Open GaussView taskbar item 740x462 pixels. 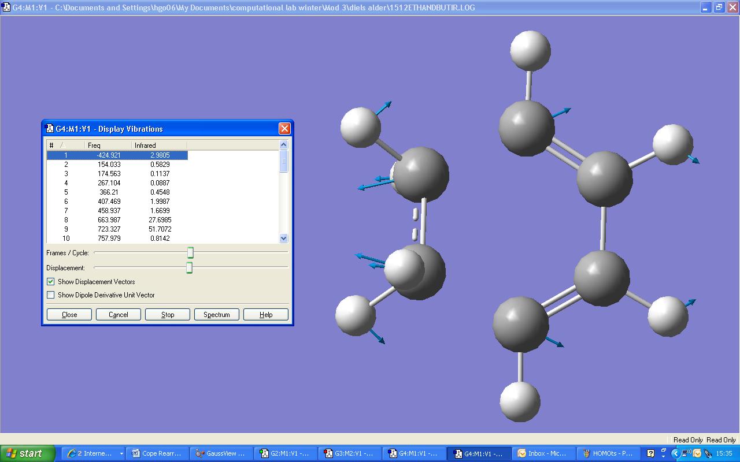pyautogui.click(x=220, y=453)
